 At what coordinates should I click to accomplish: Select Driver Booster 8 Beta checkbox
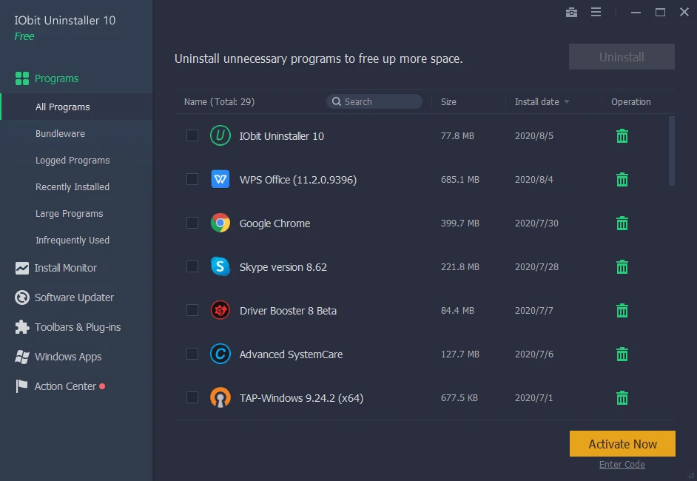click(x=192, y=310)
